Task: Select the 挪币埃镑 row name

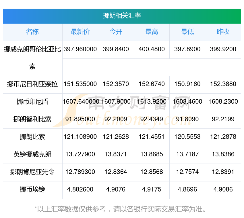Action: point(32,189)
